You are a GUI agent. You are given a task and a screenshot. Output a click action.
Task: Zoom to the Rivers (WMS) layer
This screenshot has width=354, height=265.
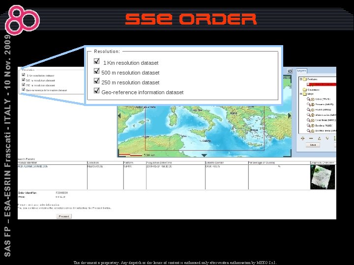pyautogui.click(x=308, y=109)
